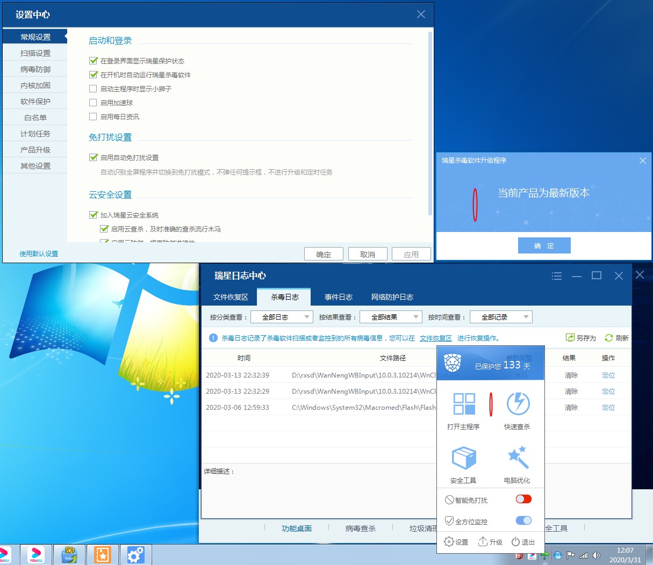653x565 pixels.
Task: Open 设置 gear in tray popup
Action: click(x=449, y=542)
